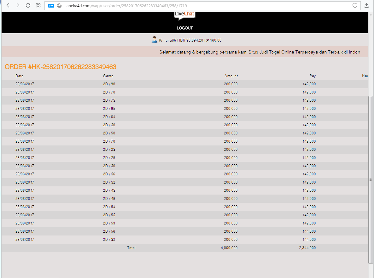Image resolution: width=374 pixels, height=278 pixels.
Task: Reload the aneka4d order page
Action: 28,5
